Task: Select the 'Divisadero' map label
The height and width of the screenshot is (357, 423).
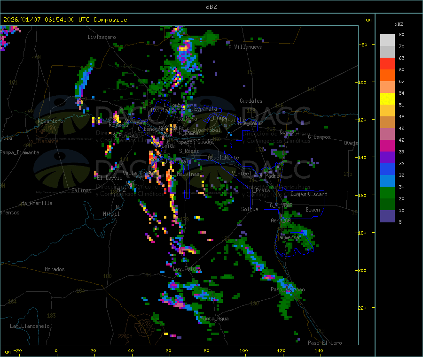Action: point(102,37)
